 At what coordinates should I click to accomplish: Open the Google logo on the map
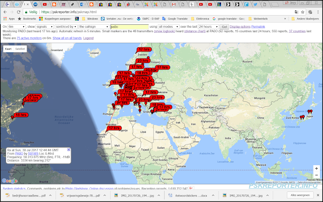tap(10, 181)
